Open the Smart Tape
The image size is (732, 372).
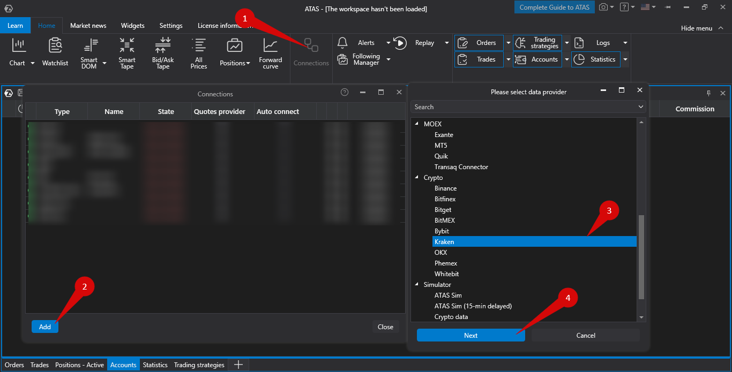coord(127,52)
